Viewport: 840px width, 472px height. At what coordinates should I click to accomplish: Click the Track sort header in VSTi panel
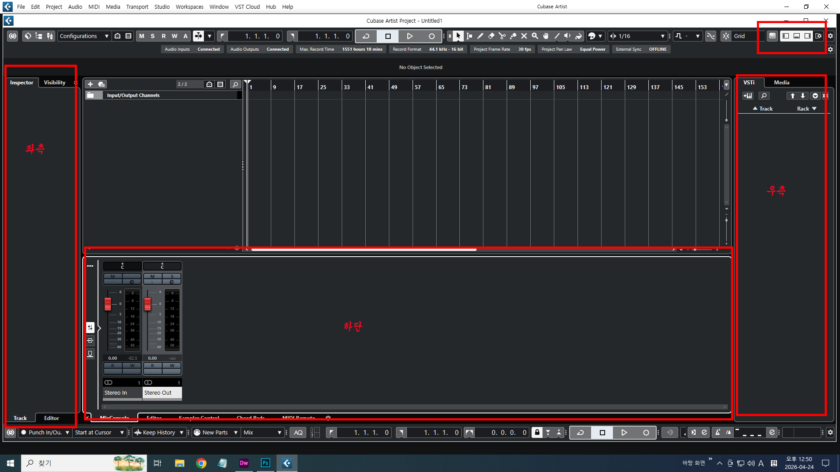(x=763, y=109)
